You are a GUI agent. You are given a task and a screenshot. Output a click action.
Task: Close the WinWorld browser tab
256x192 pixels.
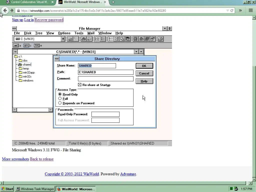coord(105,2)
